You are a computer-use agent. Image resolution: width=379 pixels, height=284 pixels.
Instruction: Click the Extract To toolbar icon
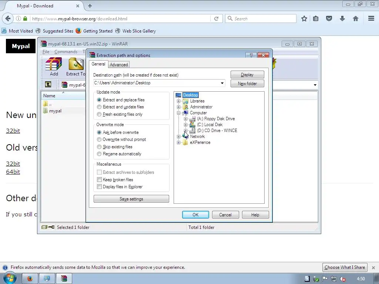pos(76,67)
